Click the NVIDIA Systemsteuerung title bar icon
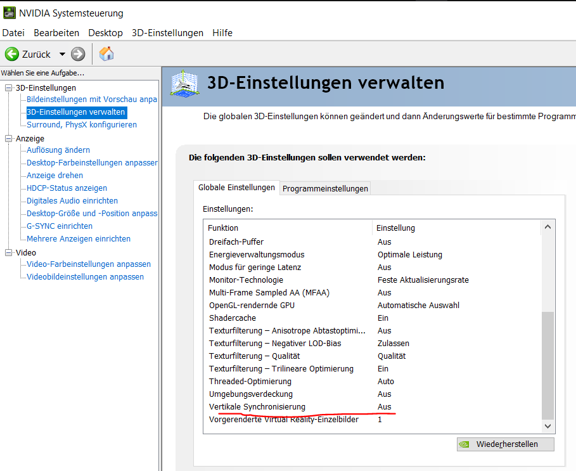576x471 pixels. (9, 13)
